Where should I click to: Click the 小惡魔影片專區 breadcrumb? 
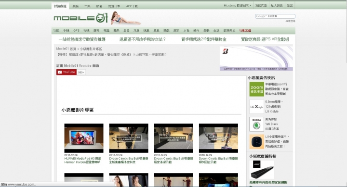[91, 49]
